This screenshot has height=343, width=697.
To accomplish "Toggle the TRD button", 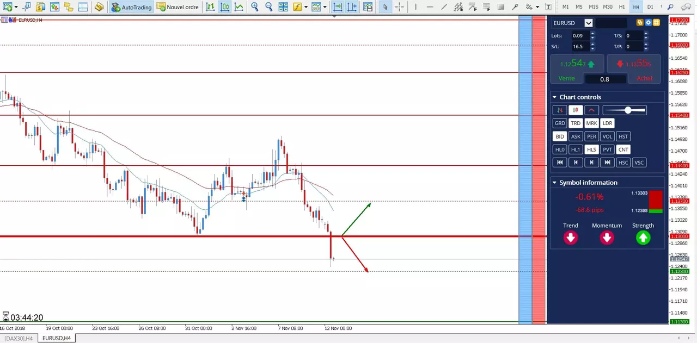I will click(576, 123).
